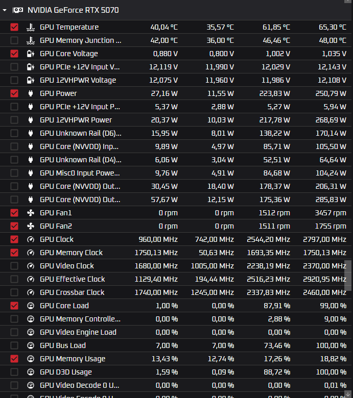Click the gauge icon for GPU Crossbar Clock
The image size is (353, 398).
click(31, 292)
